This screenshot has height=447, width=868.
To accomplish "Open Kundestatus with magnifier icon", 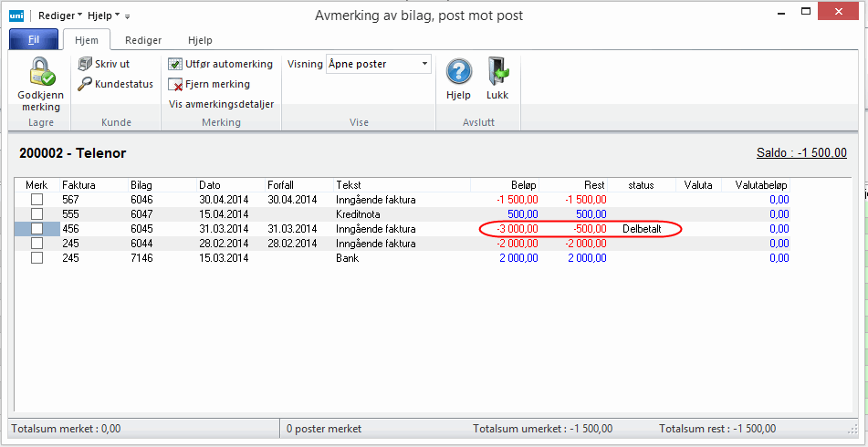I will [85, 84].
